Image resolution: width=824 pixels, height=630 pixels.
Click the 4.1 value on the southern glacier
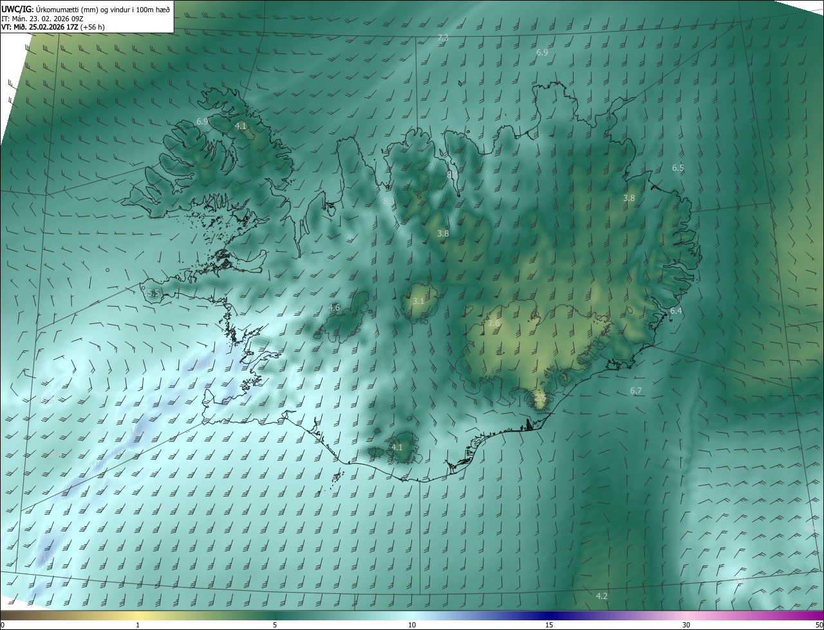click(397, 447)
